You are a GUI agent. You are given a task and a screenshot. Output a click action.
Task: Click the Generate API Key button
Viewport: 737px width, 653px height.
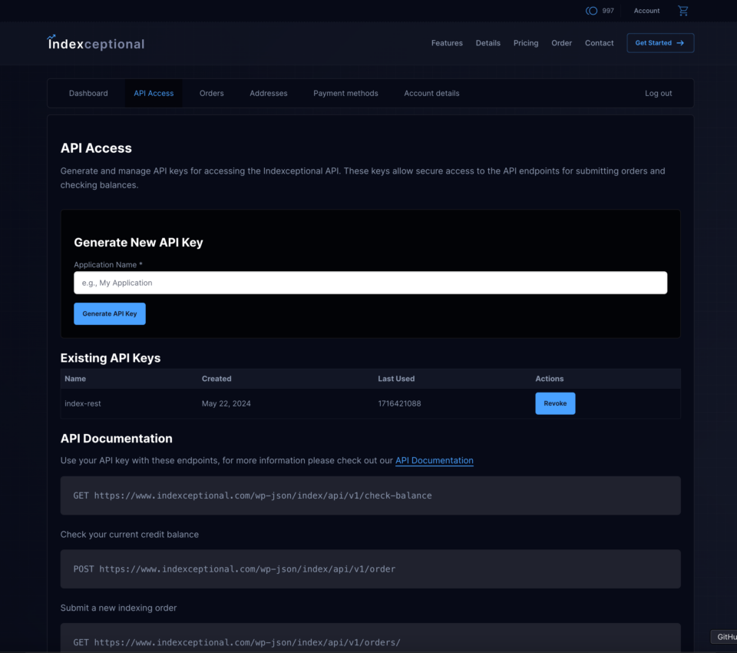110,313
